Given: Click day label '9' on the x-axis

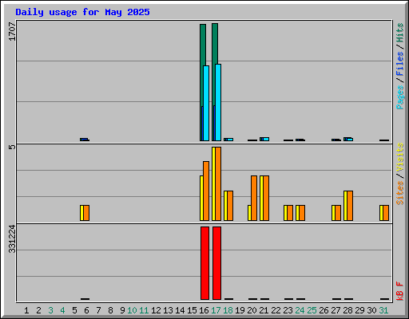Looking at the screenshot, I should [122, 310].
